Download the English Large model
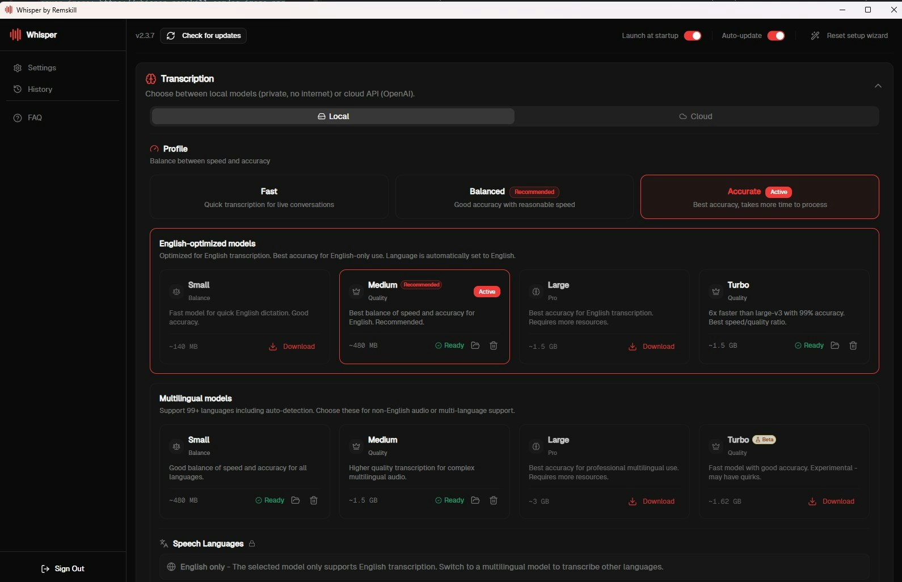This screenshot has width=902, height=582. (651, 347)
